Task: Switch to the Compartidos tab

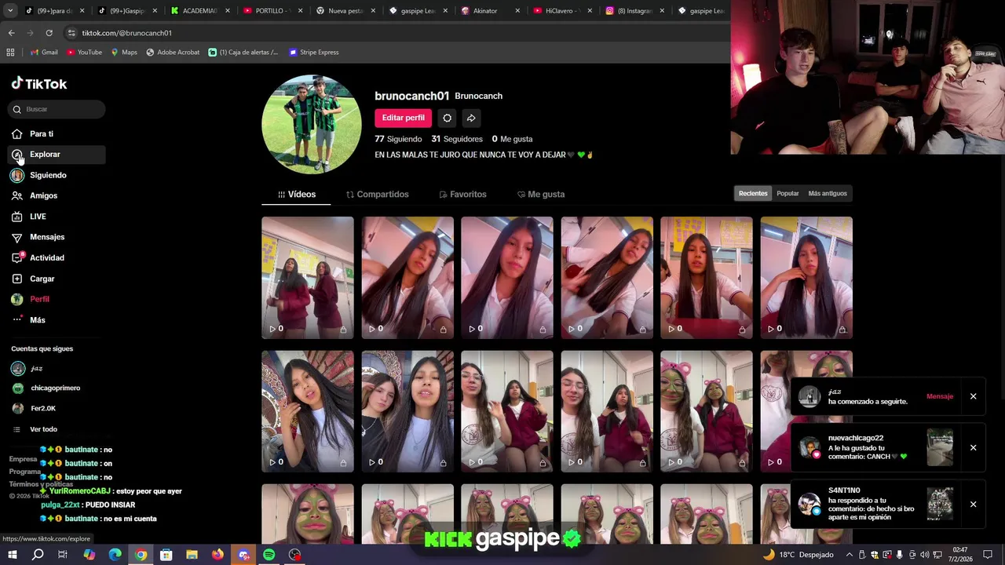Action: [378, 195]
